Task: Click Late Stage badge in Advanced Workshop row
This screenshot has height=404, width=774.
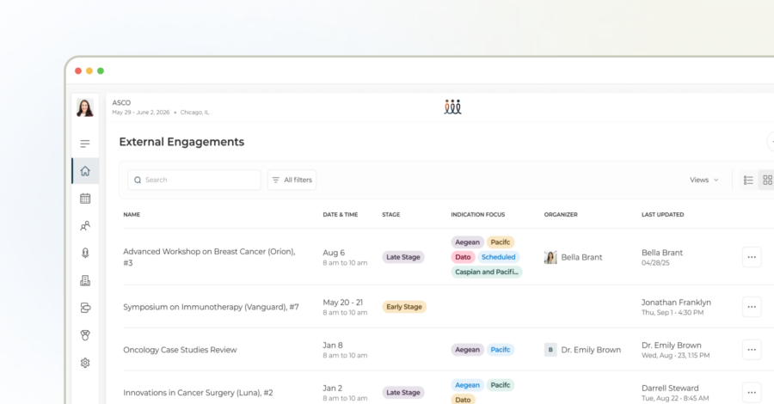Action: click(x=402, y=257)
